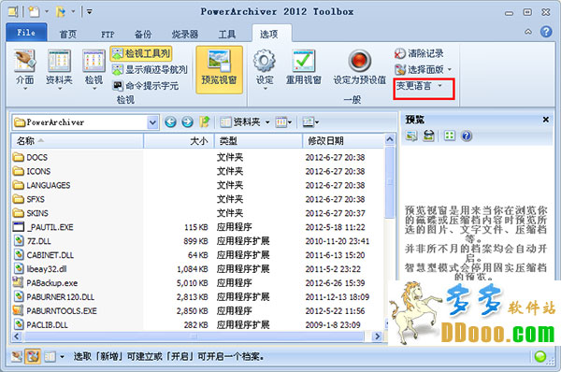Click the second preview panel toolbar icon
561x372 pixels.
(x=428, y=136)
